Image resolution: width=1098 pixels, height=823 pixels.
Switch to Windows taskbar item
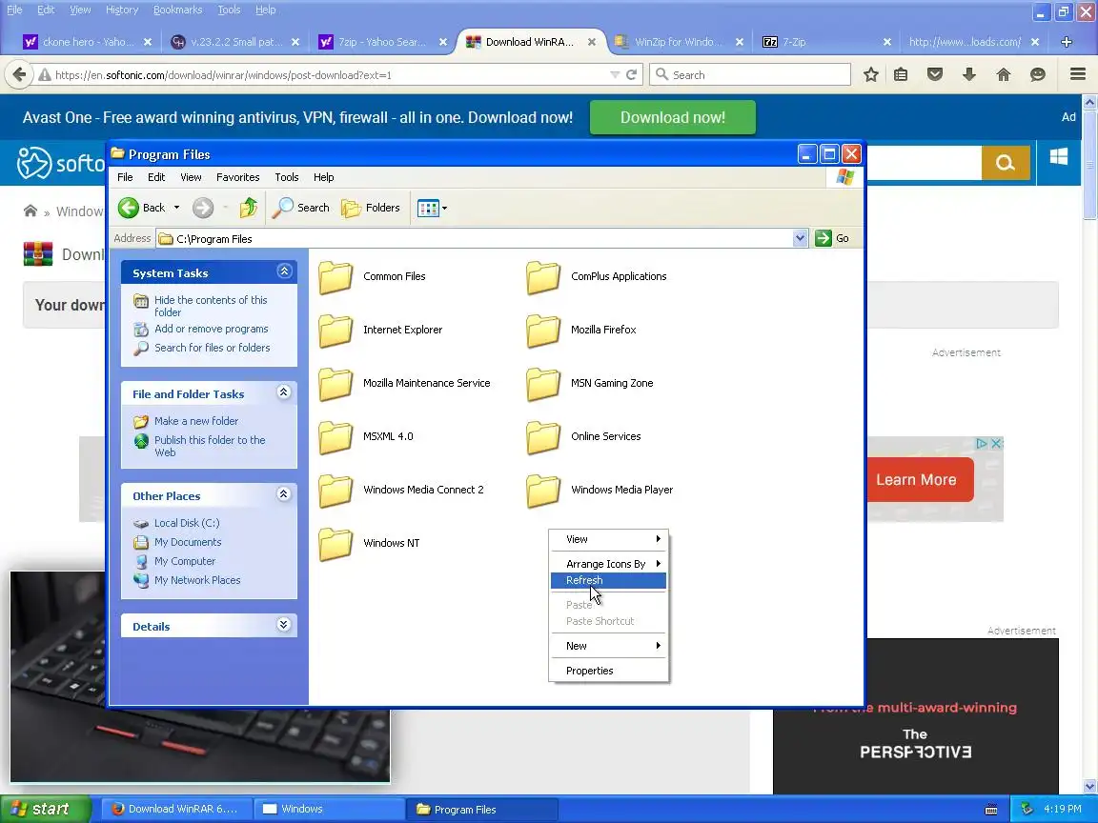coord(328,809)
